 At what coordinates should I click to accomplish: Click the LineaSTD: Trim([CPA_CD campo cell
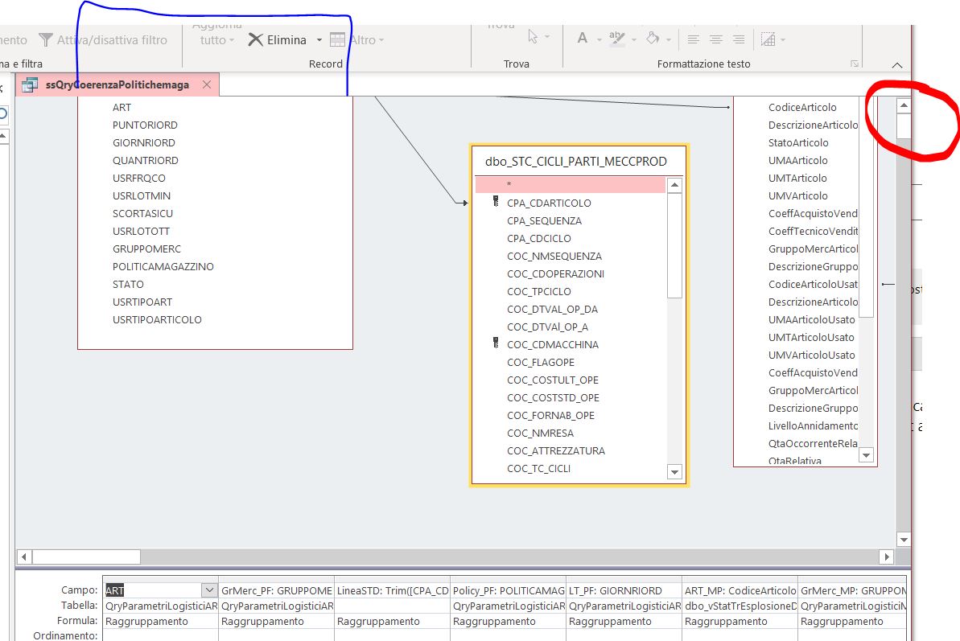point(393,590)
